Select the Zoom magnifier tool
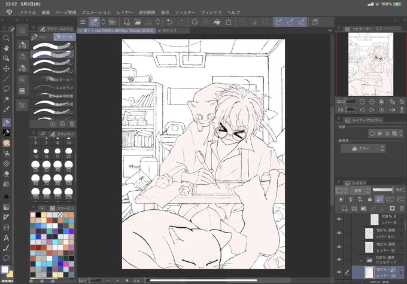The width and height of the screenshot is (407, 284). click(x=6, y=38)
